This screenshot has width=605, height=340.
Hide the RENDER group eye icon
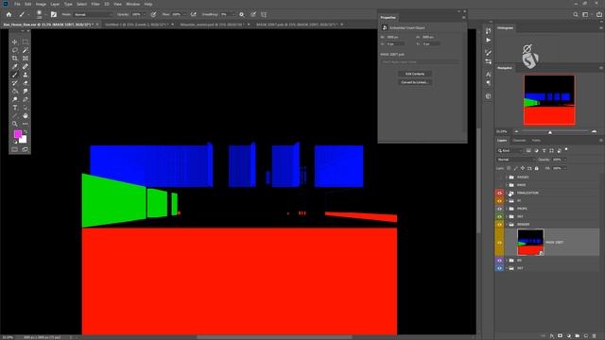pos(499,225)
